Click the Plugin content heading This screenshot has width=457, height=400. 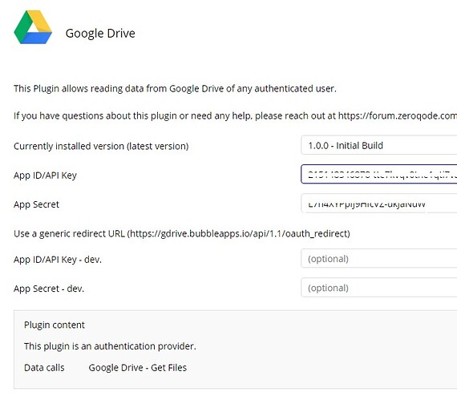point(55,325)
